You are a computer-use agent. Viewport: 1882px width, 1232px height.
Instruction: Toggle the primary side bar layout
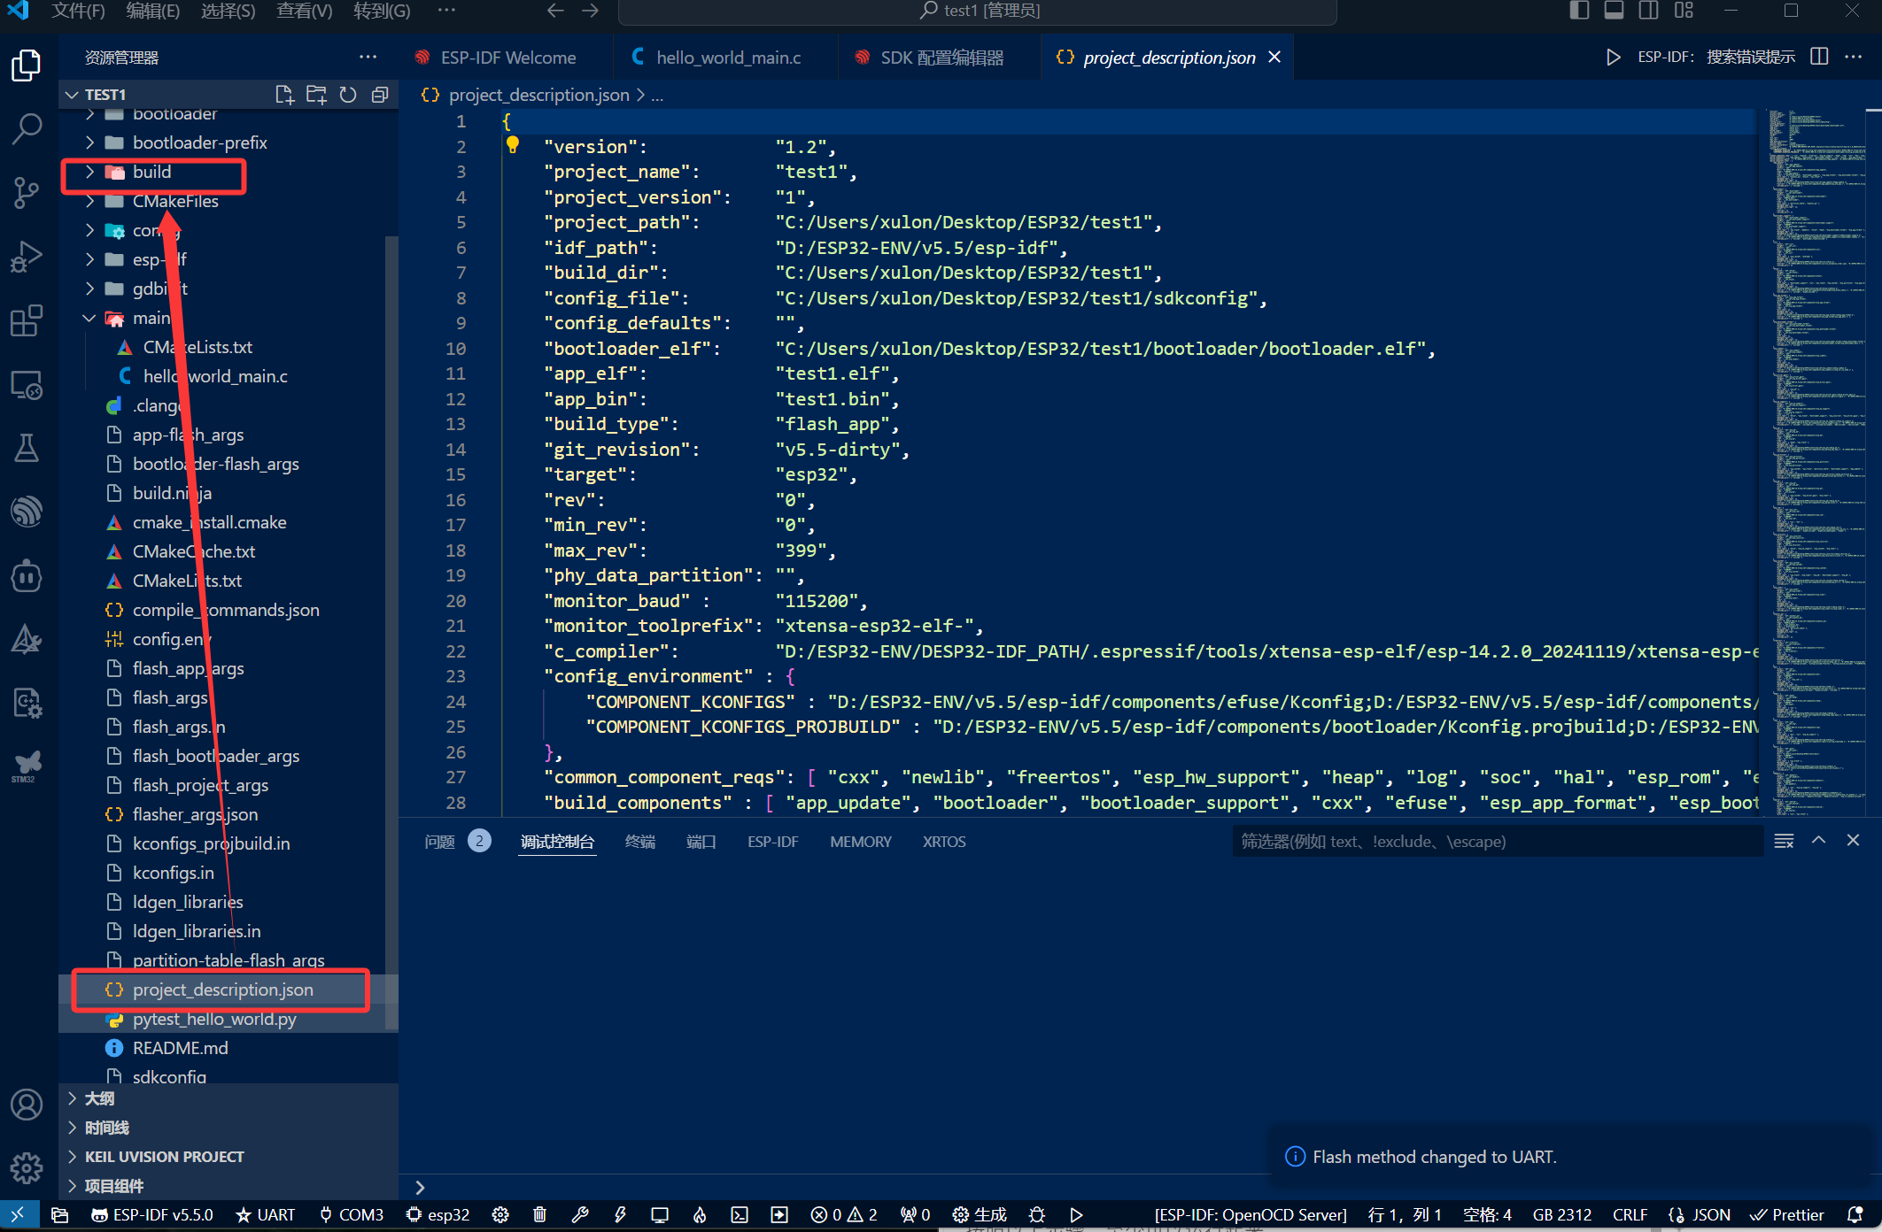coord(1579,11)
